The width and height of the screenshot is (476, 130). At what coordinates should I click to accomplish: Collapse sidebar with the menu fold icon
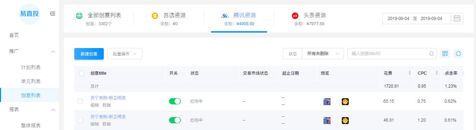[x=53, y=14]
